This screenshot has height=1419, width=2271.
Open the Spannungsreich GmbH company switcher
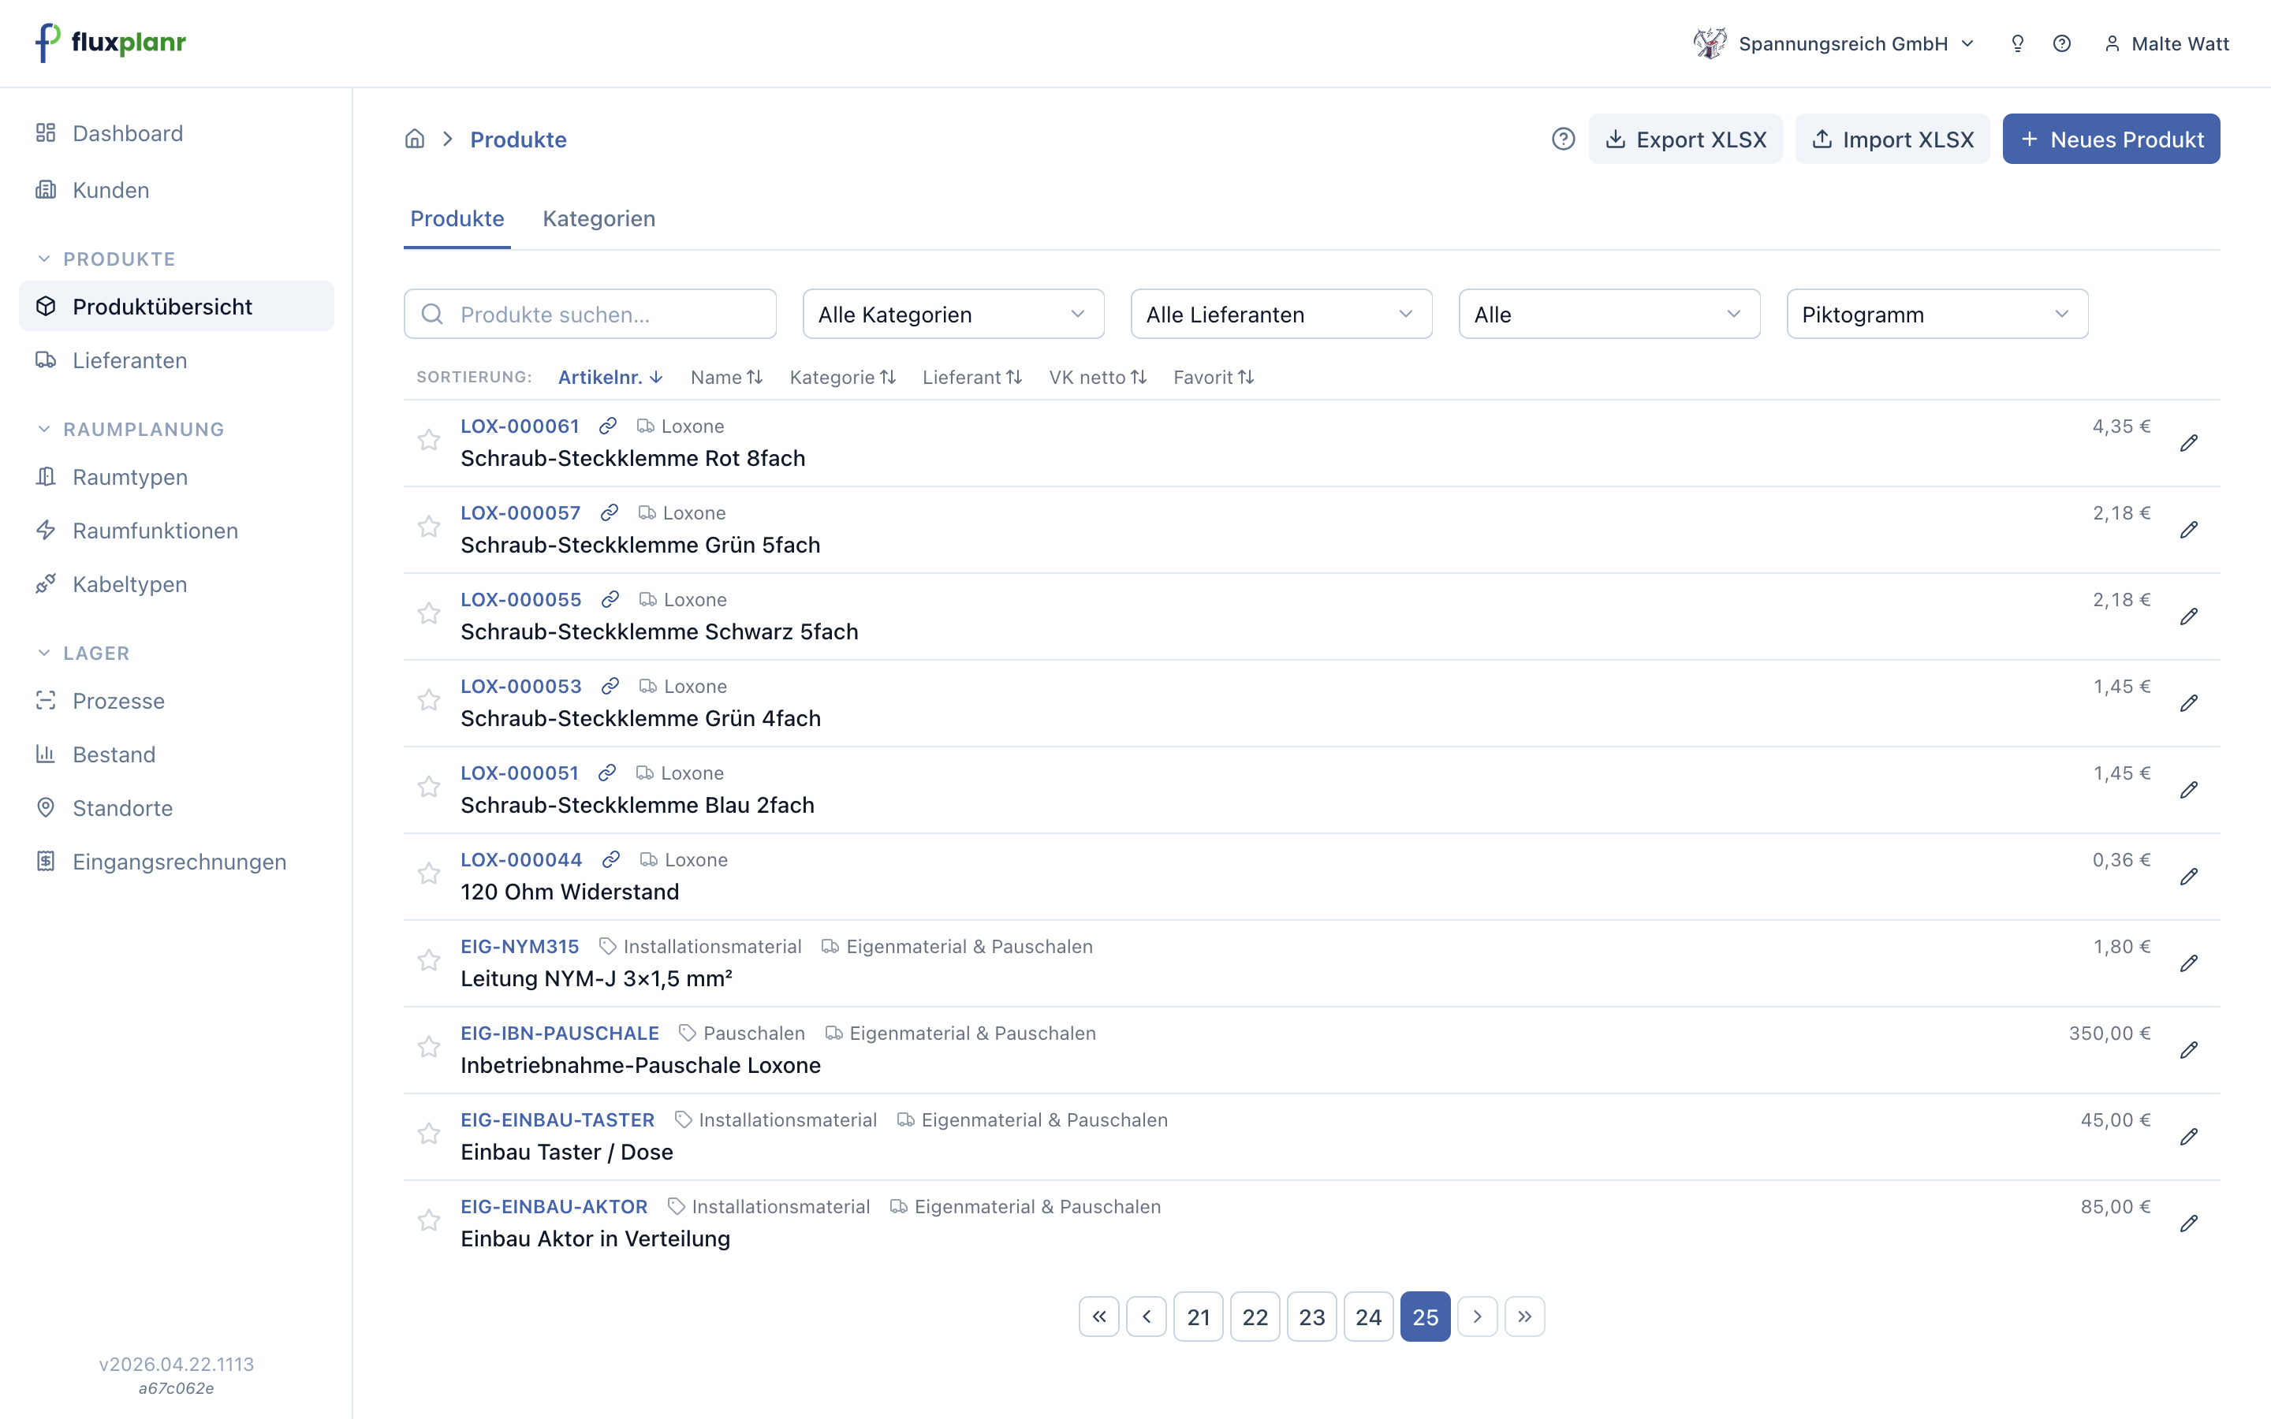pyautogui.click(x=1835, y=43)
